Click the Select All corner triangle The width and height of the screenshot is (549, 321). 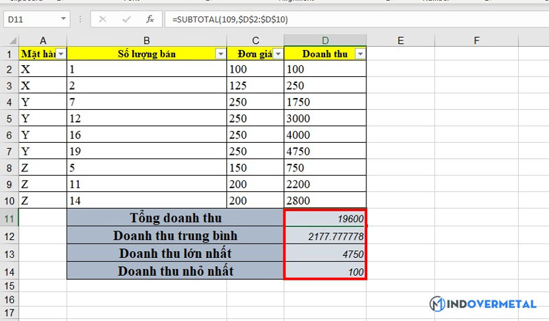tap(10, 40)
